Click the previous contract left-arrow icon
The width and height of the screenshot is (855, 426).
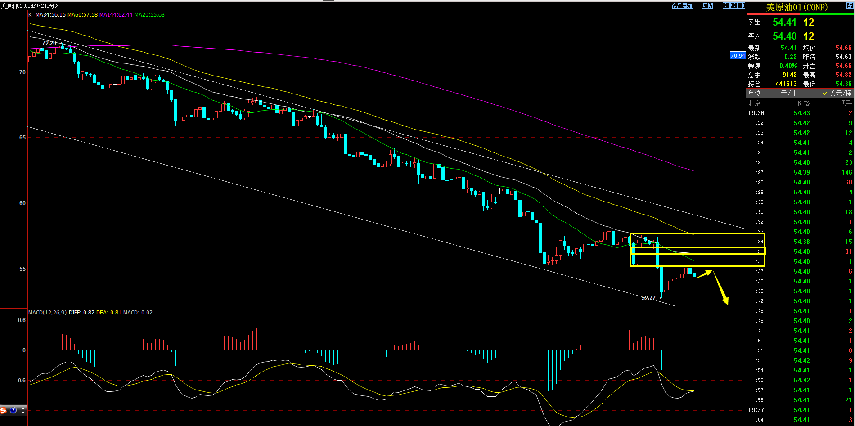726,5
